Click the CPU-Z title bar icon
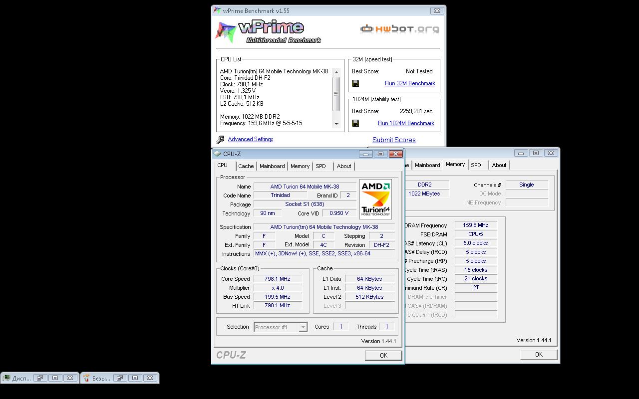Viewport: 639px width, 399px height. pyautogui.click(x=217, y=154)
